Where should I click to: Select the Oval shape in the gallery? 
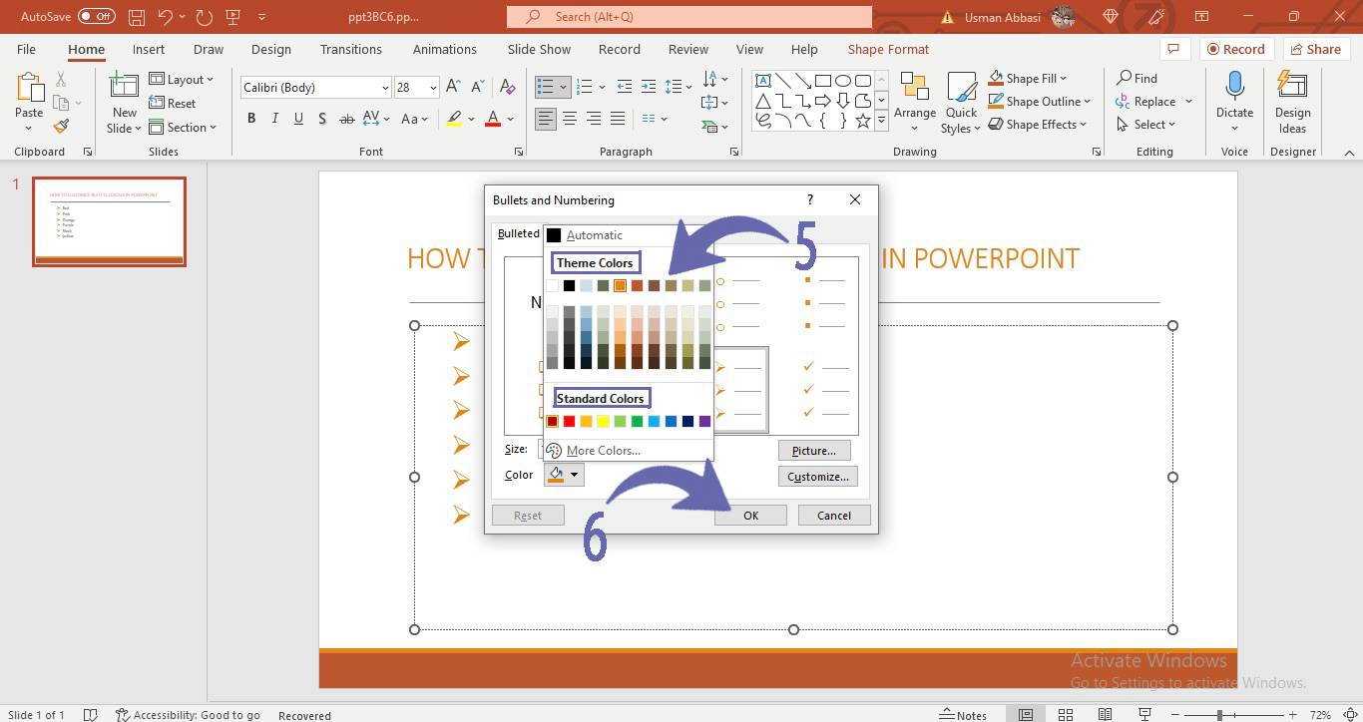[x=843, y=81]
